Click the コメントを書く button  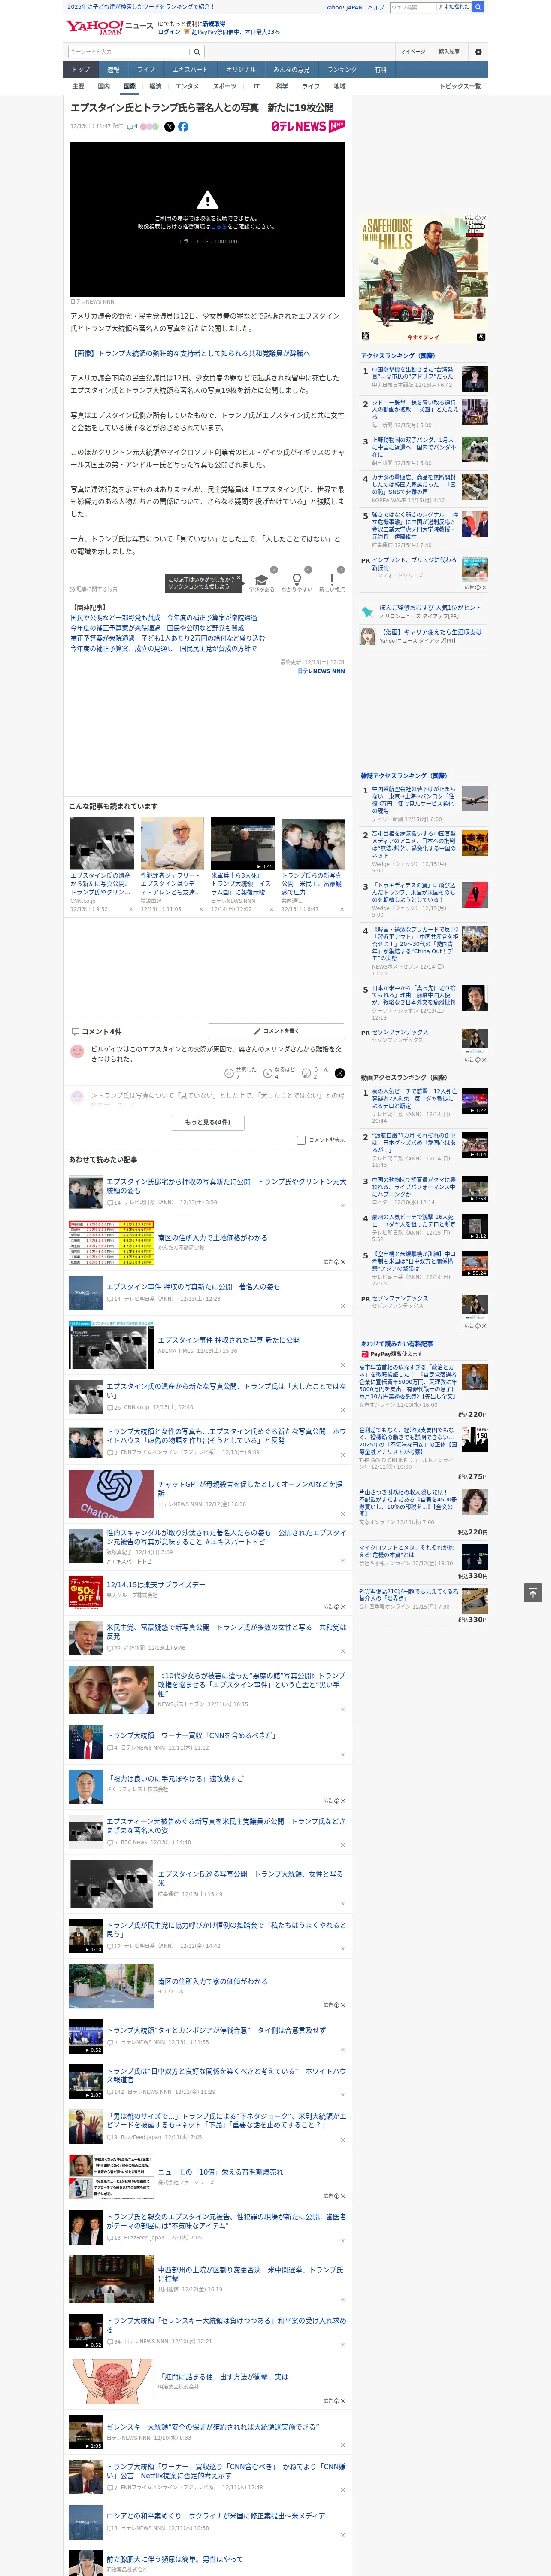(x=276, y=1030)
